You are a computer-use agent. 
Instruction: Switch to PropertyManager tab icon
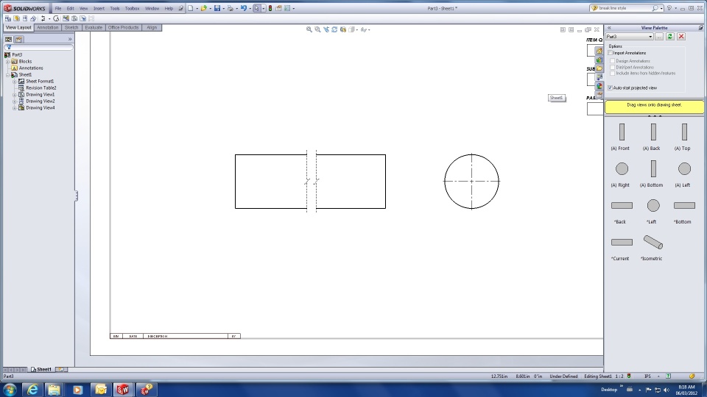(19, 40)
